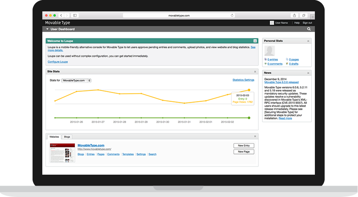Show all tabs icon in browser
The width and height of the screenshot is (358, 197).
(x=303, y=15)
